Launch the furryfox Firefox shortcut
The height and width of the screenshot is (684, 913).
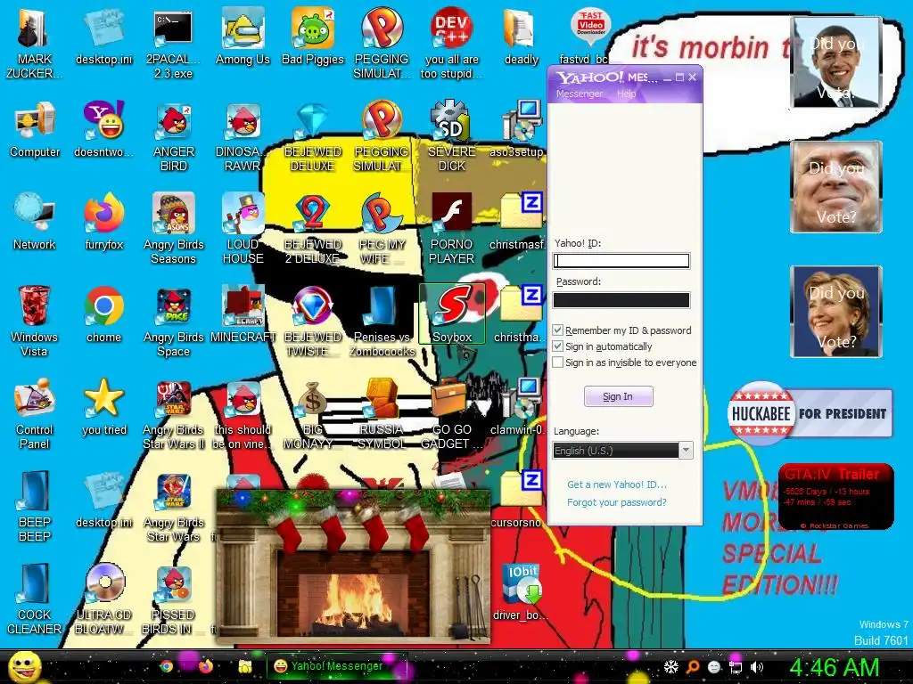pos(104,222)
